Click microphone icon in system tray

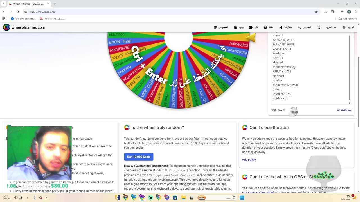click(x=35, y=198)
